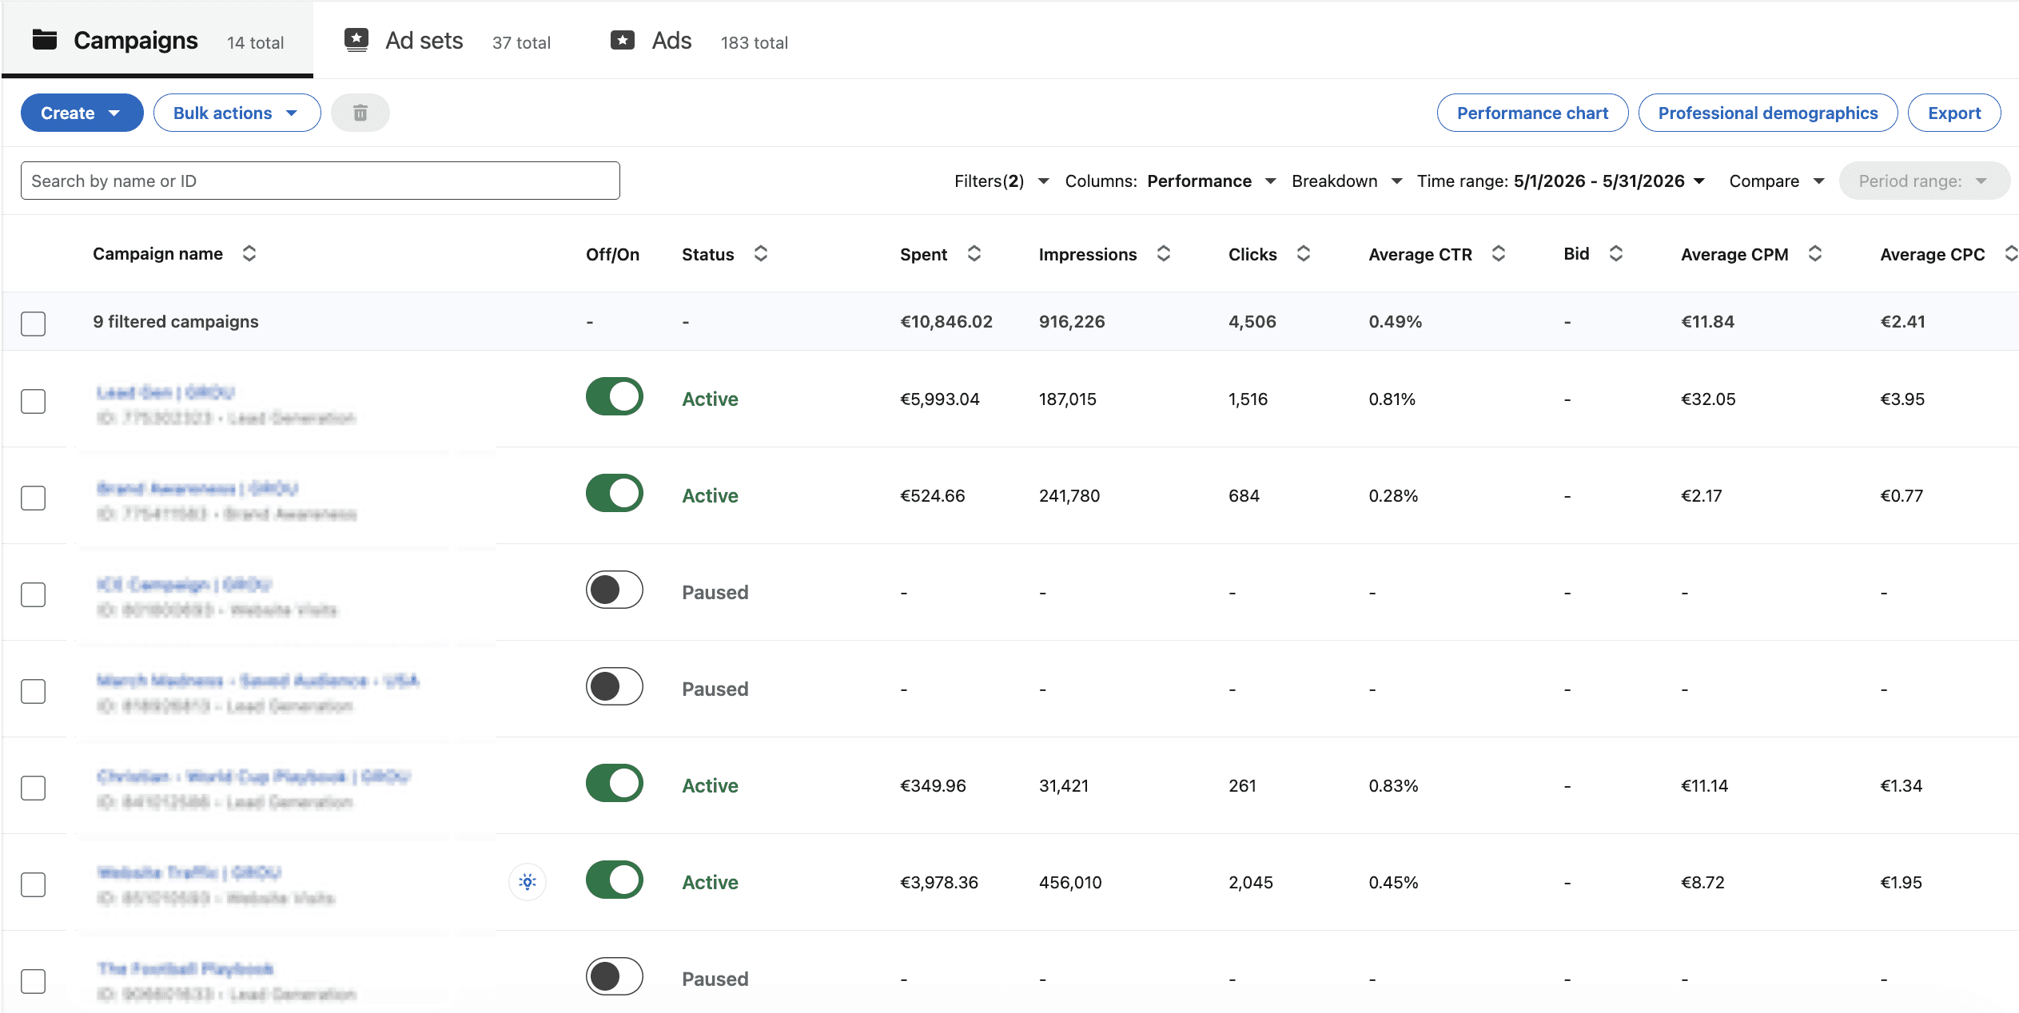Open Columns: Performance dropdown
This screenshot has height=1013, width=2019.
(x=1171, y=181)
